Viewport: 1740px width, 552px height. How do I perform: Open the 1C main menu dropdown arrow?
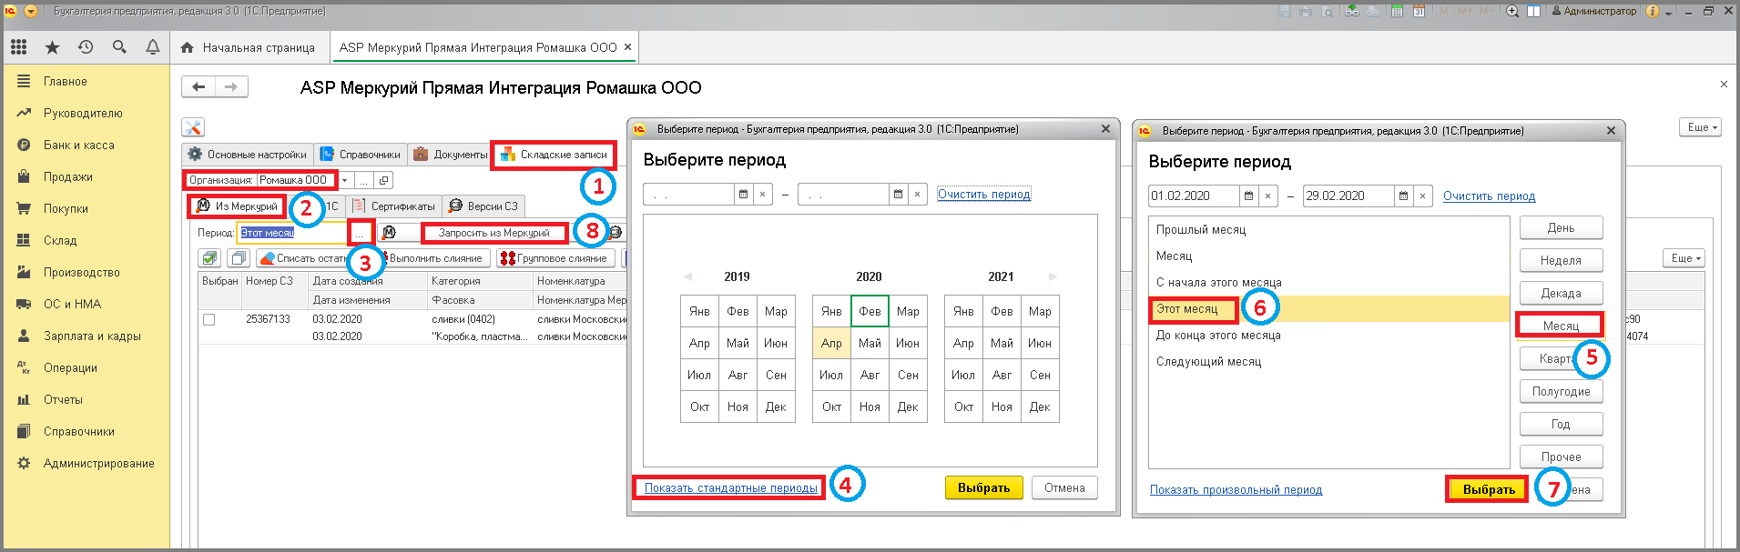pyautogui.click(x=31, y=11)
